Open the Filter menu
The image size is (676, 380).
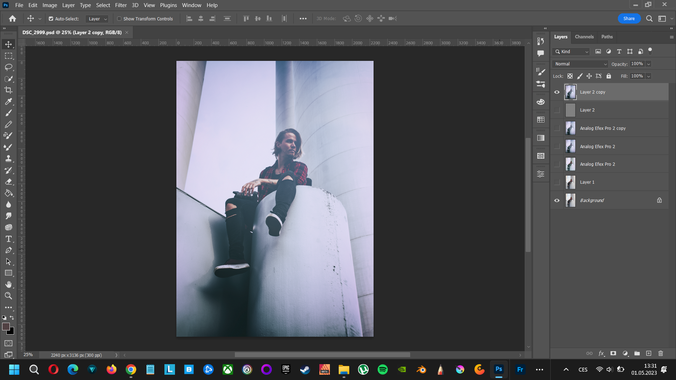(120, 5)
